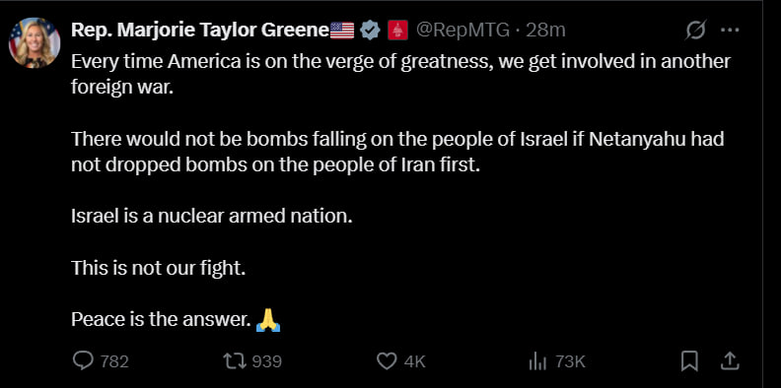This screenshot has height=388, width=781.
Task: Click the @RepMTG handle
Action: coord(462,31)
